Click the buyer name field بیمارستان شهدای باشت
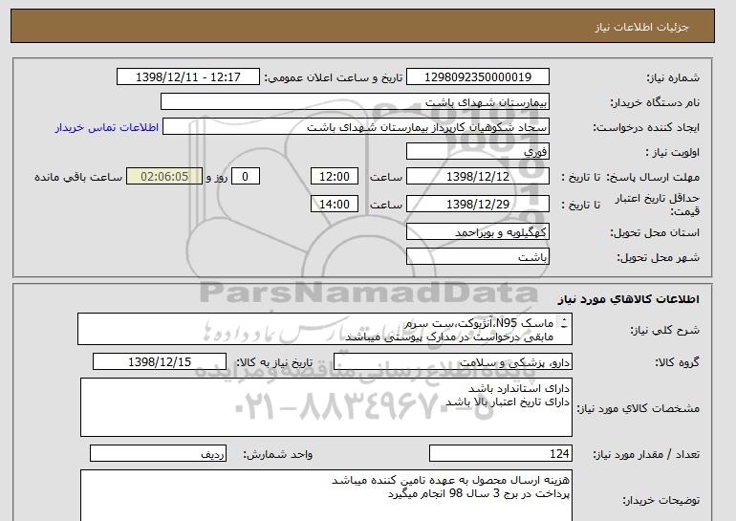Viewport: 736px width, 521px height. tap(355, 102)
